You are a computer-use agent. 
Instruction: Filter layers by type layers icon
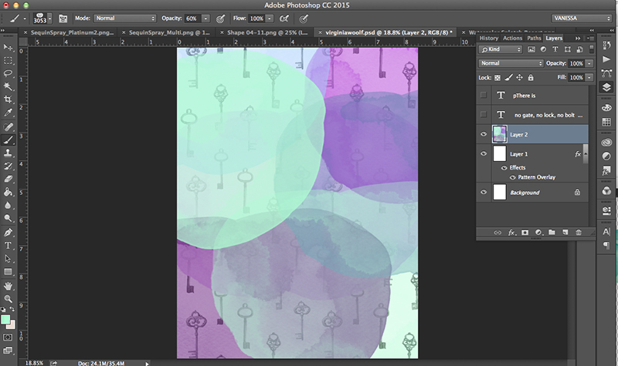[555, 49]
